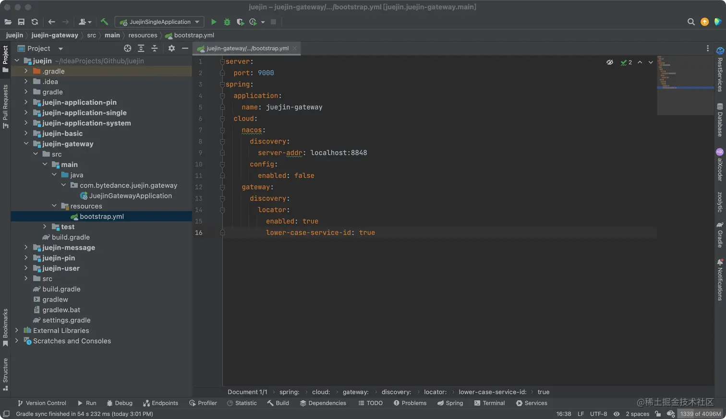The width and height of the screenshot is (726, 419).
Task: Toggle reader mode eye icon in editor
Action: pos(610,62)
